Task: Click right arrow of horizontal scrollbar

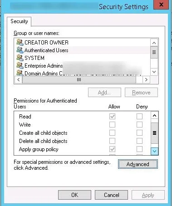Action: tap(146, 79)
